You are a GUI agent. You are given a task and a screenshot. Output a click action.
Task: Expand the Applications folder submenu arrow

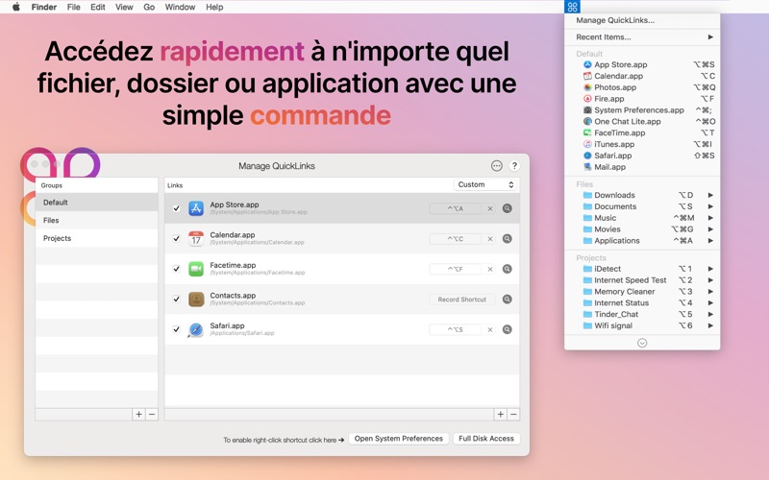[710, 241]
